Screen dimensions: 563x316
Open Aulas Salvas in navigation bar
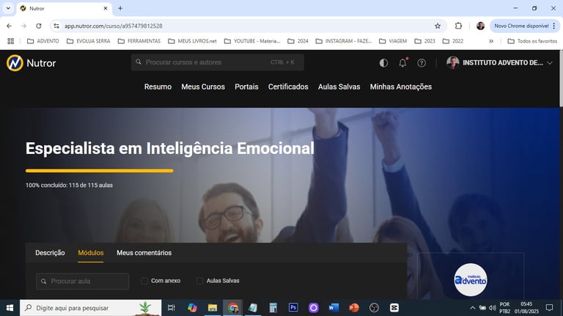tap(339, 87)
